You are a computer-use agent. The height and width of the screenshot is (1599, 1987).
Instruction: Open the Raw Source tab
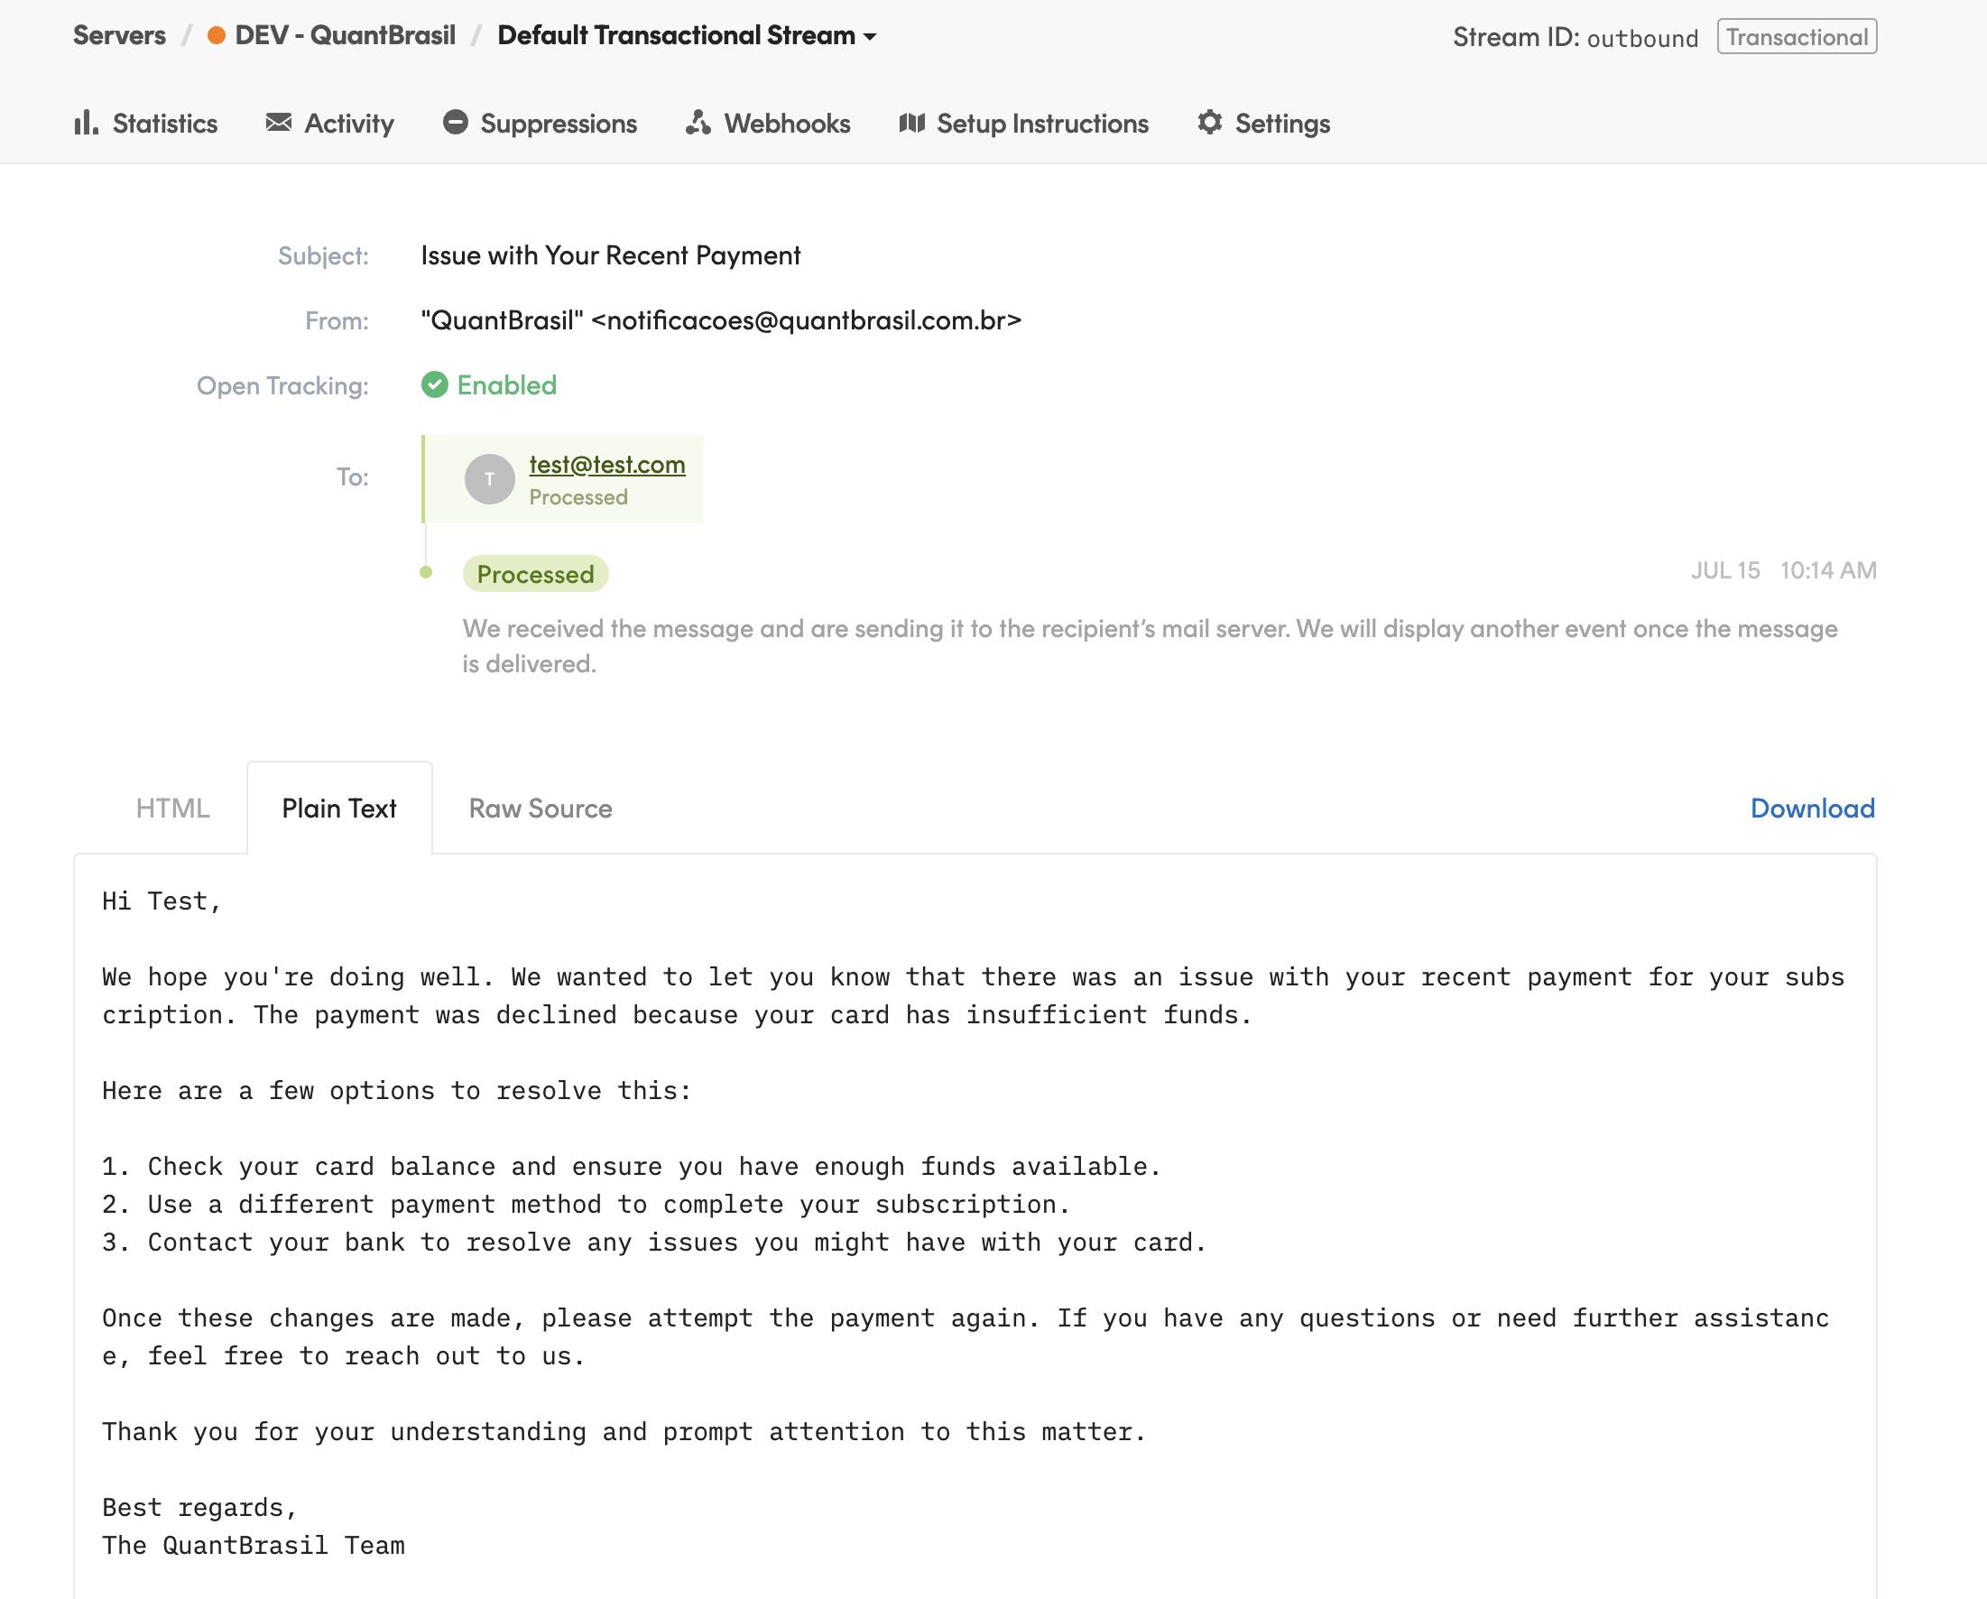click(x=541, y=809)
